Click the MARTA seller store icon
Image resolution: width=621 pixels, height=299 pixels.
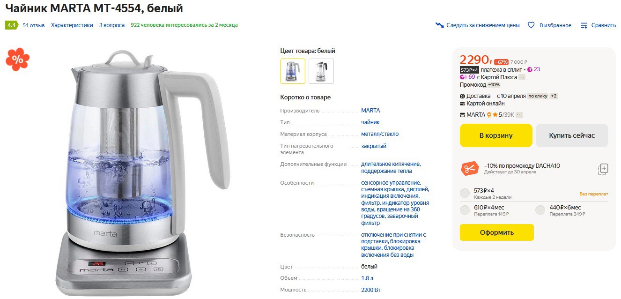(463, 115)
